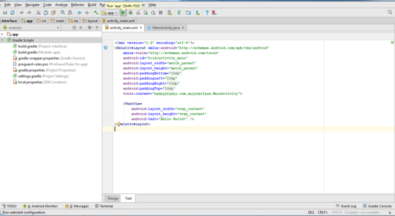Image resolution: width=395 pixels, height=216 pixels.
Task: Open the 'app' run configuration dropdown
Action: pyautogui.click(x=111, y=13)
